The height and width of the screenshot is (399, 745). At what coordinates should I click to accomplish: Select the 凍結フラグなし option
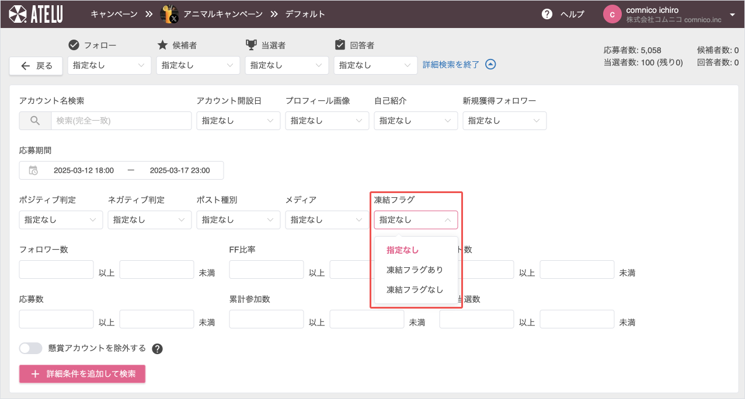(x=415, y=289)
